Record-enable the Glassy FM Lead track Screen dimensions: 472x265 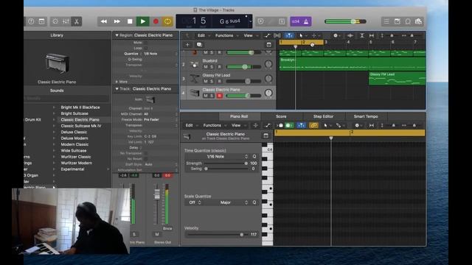click(x=220, y=81)
